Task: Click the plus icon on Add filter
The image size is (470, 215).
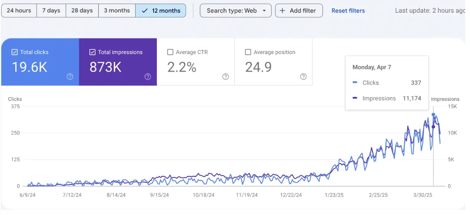Action: [x=282, y=10]
